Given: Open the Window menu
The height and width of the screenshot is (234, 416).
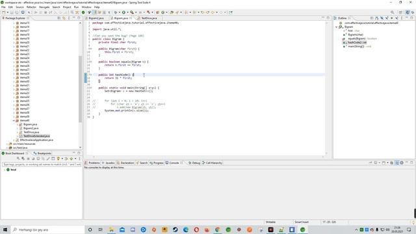Looking at the screenshot, I should point(86,7).
